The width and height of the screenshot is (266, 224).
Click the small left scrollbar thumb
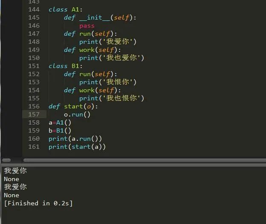point(7,160)
